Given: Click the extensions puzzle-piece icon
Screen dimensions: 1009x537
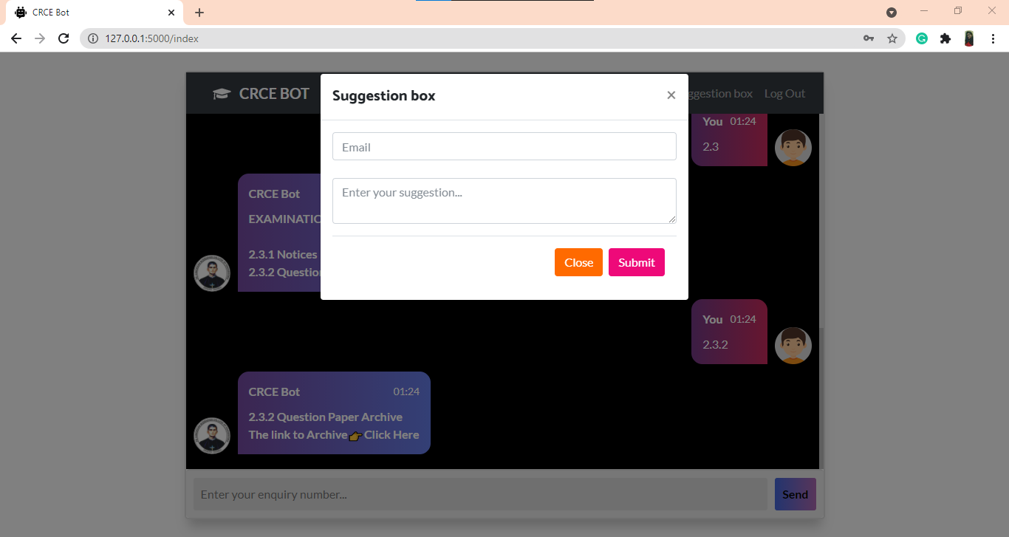Looking at the screenshot, I should pos(945,38).
